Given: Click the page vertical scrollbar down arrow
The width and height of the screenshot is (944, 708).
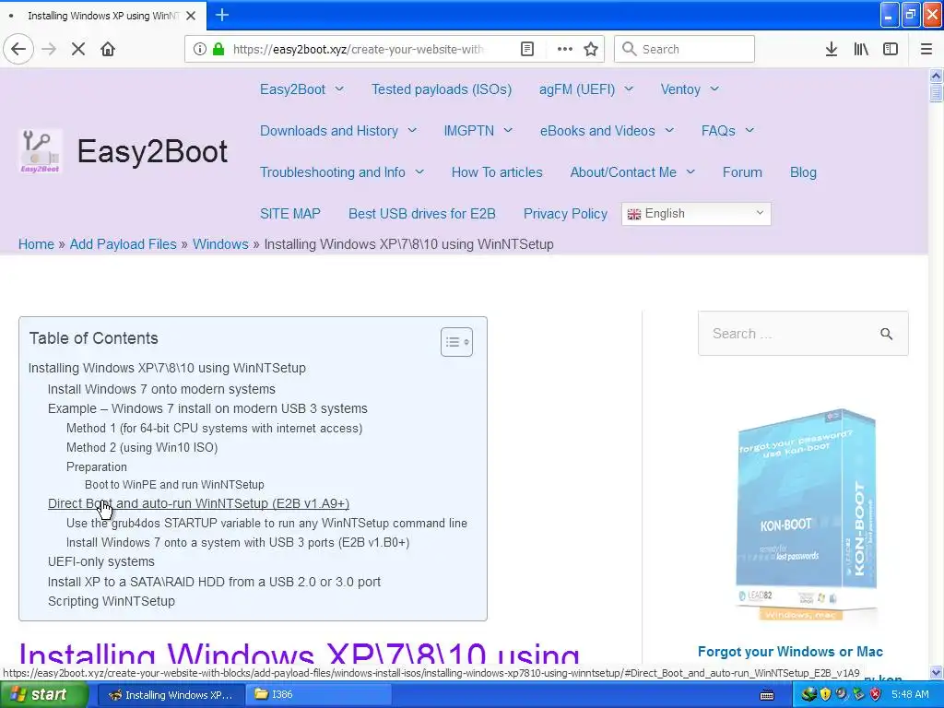Looking at the screenshot, I should point(936,672).
